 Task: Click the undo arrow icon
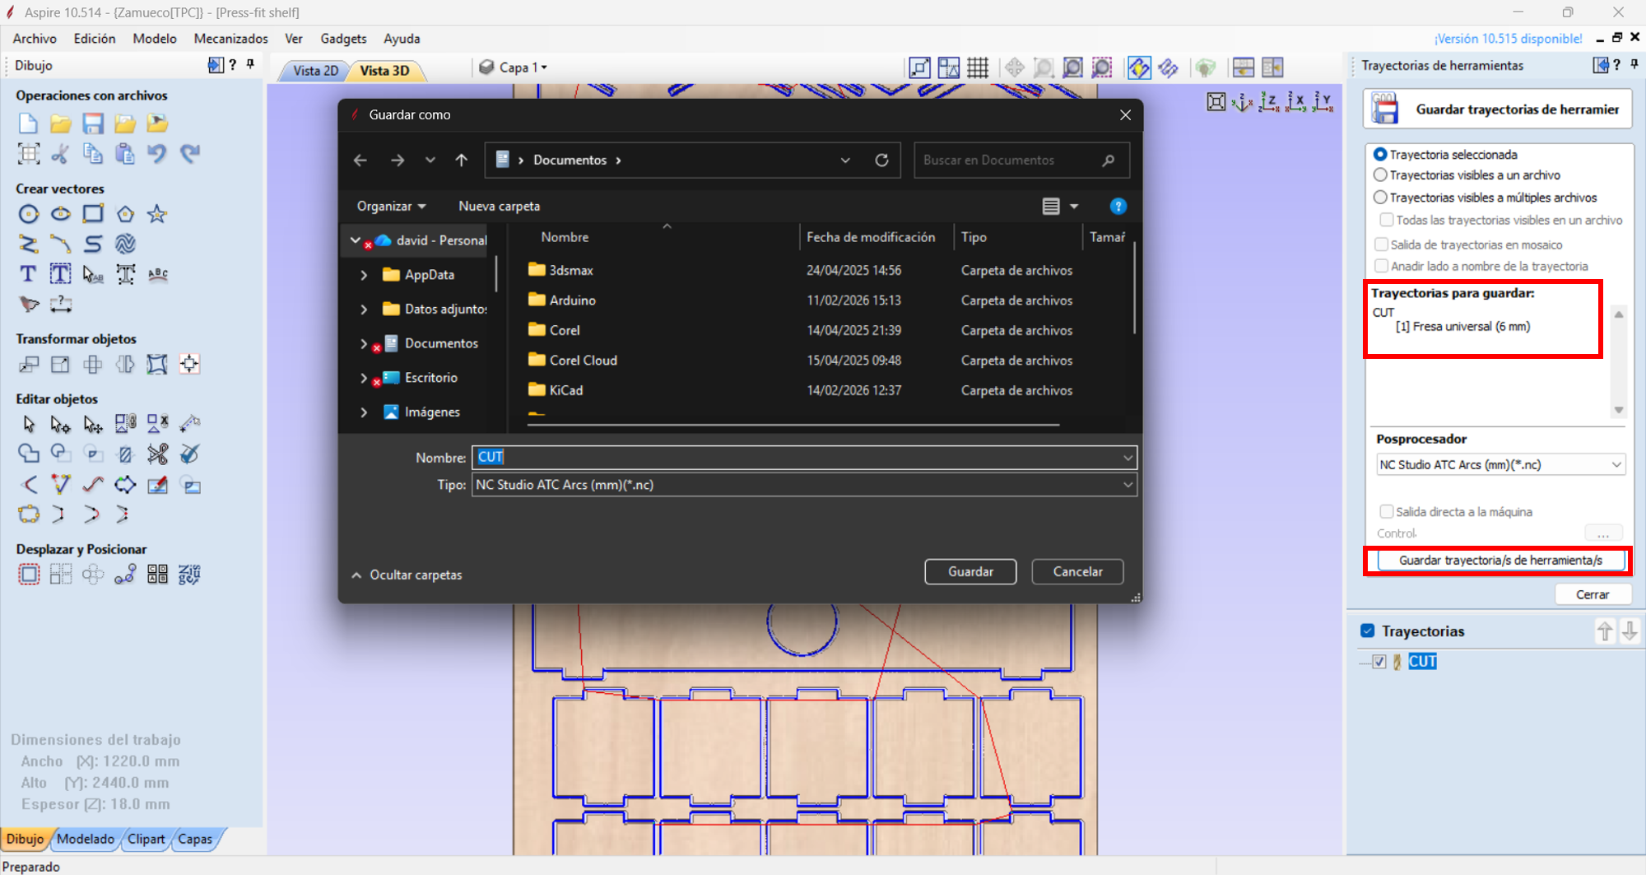(157, 154)
